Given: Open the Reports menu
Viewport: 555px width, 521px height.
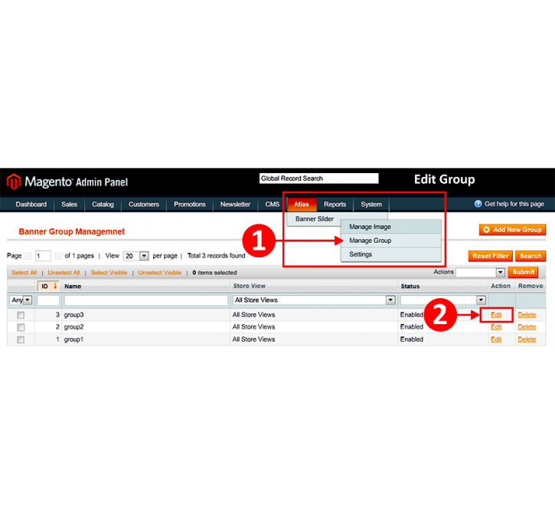Looking at the screenshot, I should (335, 205).
